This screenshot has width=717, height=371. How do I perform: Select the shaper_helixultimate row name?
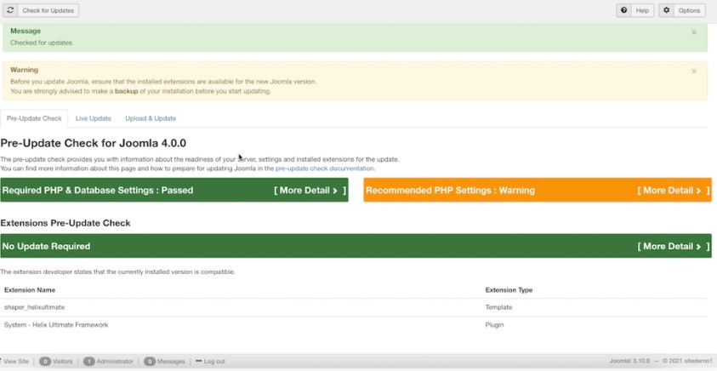34,307
